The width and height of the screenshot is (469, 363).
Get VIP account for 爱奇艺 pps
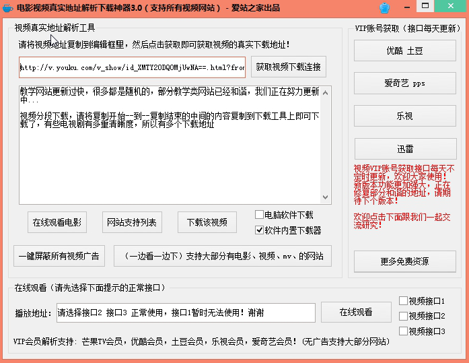(x=405, y=84)
